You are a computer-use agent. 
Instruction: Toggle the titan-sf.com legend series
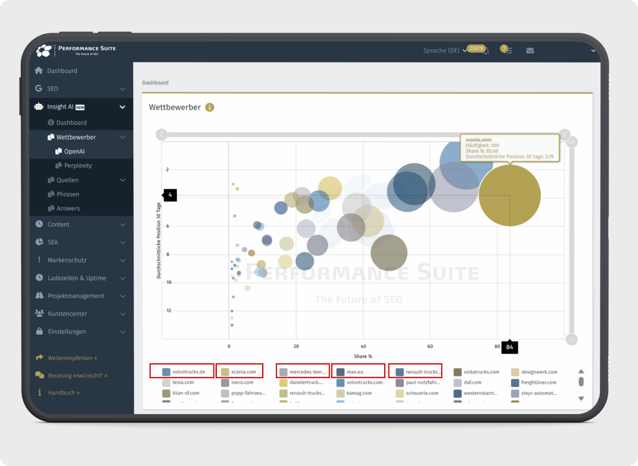[x=181, y=393]
